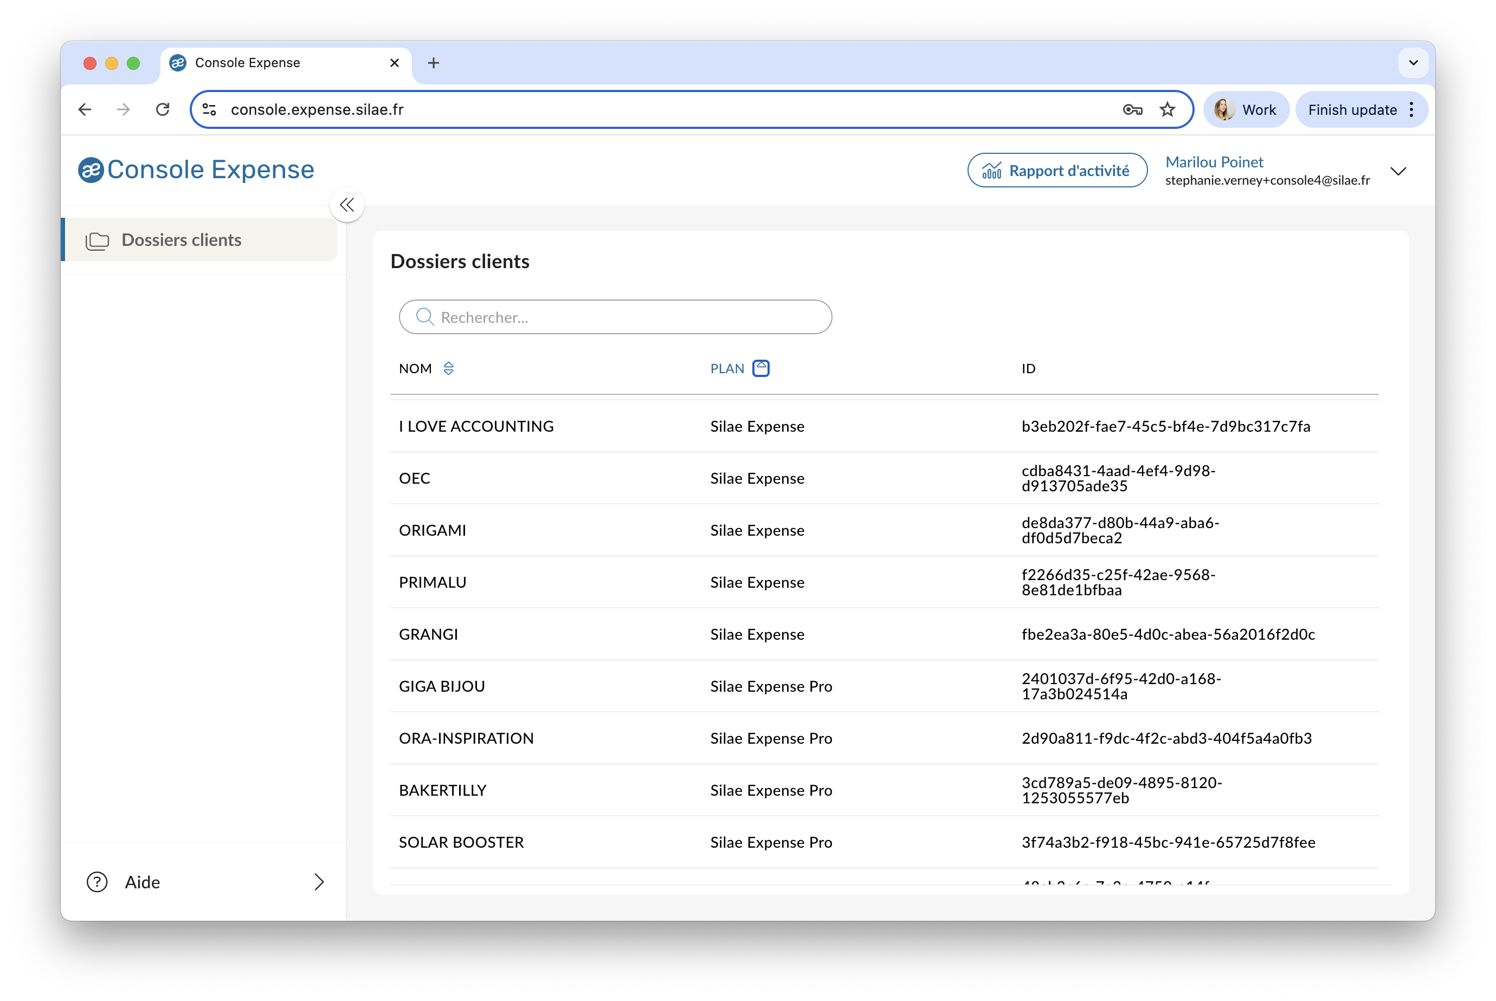Open the I LOVE ACCOUNTING dossier
Screen dimensions: 1496x1001
[884, 426]
